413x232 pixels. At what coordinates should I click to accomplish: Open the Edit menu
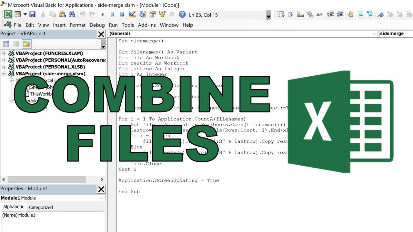click(x=30, y=25)
